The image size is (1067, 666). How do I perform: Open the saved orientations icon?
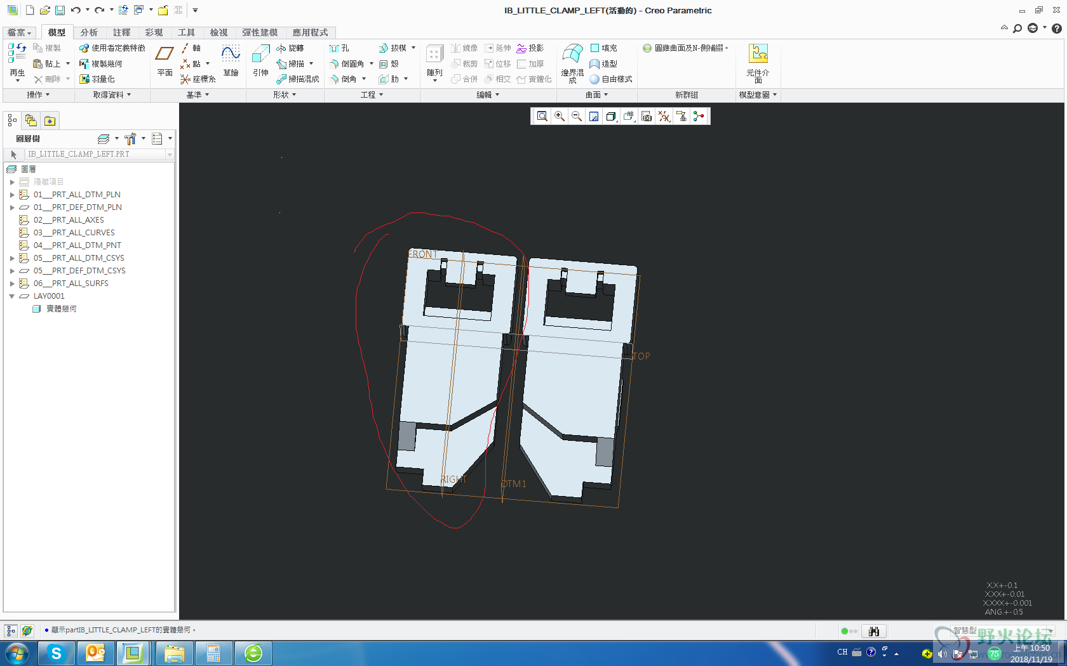pos(629,116)
